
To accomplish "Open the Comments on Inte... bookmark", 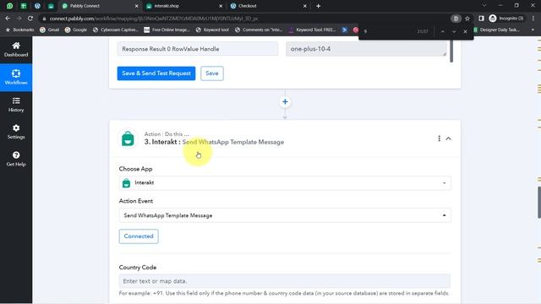I will 259,30.
